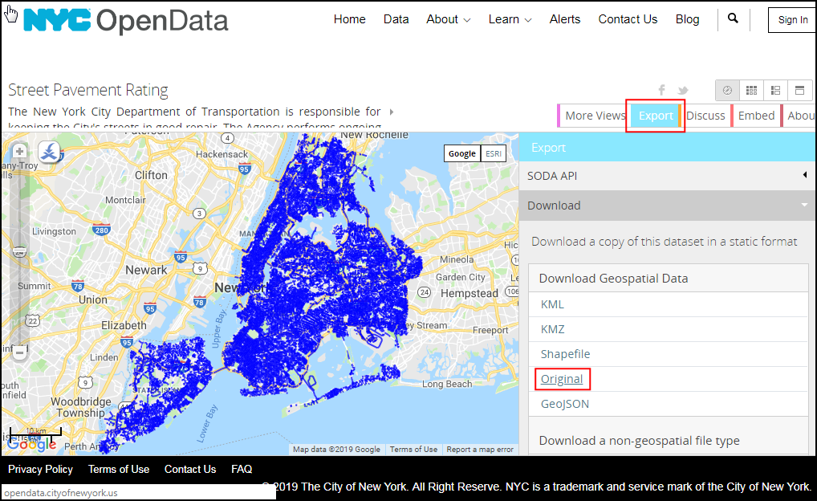Switch to the single-row page view icon
The height and width of the screenshot is (501, 817).
(x=799, y=90)
